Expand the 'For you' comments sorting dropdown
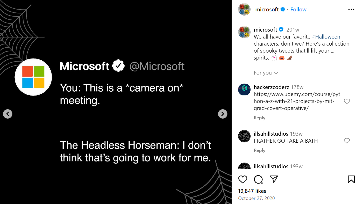 pyautogui.click(x=266, y=73)
